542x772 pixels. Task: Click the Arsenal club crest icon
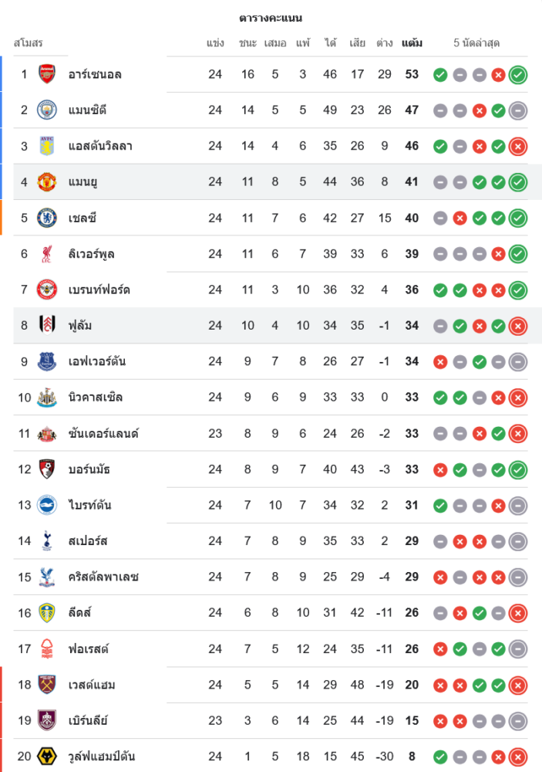click(47, 74)
